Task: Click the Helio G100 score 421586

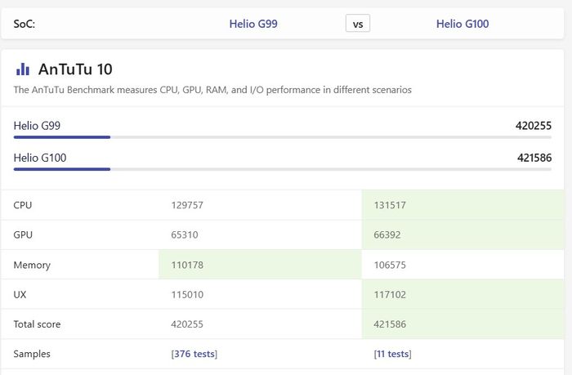Action: [534, 158]
